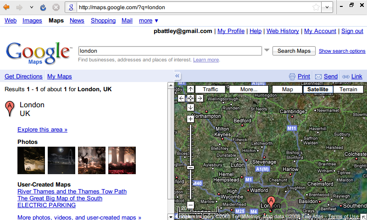Open the Images link in top navigation
Screen dimensions: 367x220
tap(32, 21)
